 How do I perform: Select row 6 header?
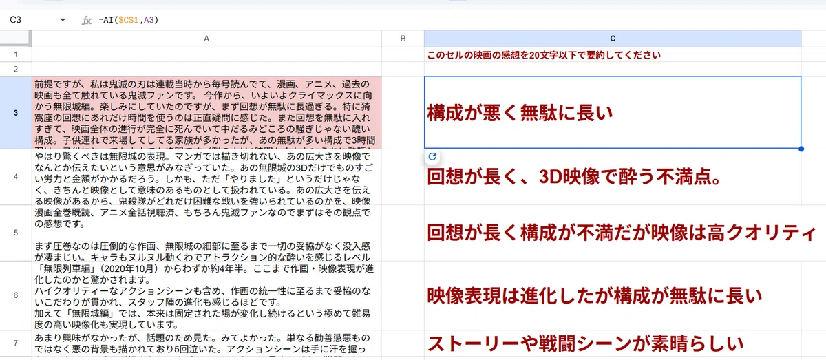[15, 295]
